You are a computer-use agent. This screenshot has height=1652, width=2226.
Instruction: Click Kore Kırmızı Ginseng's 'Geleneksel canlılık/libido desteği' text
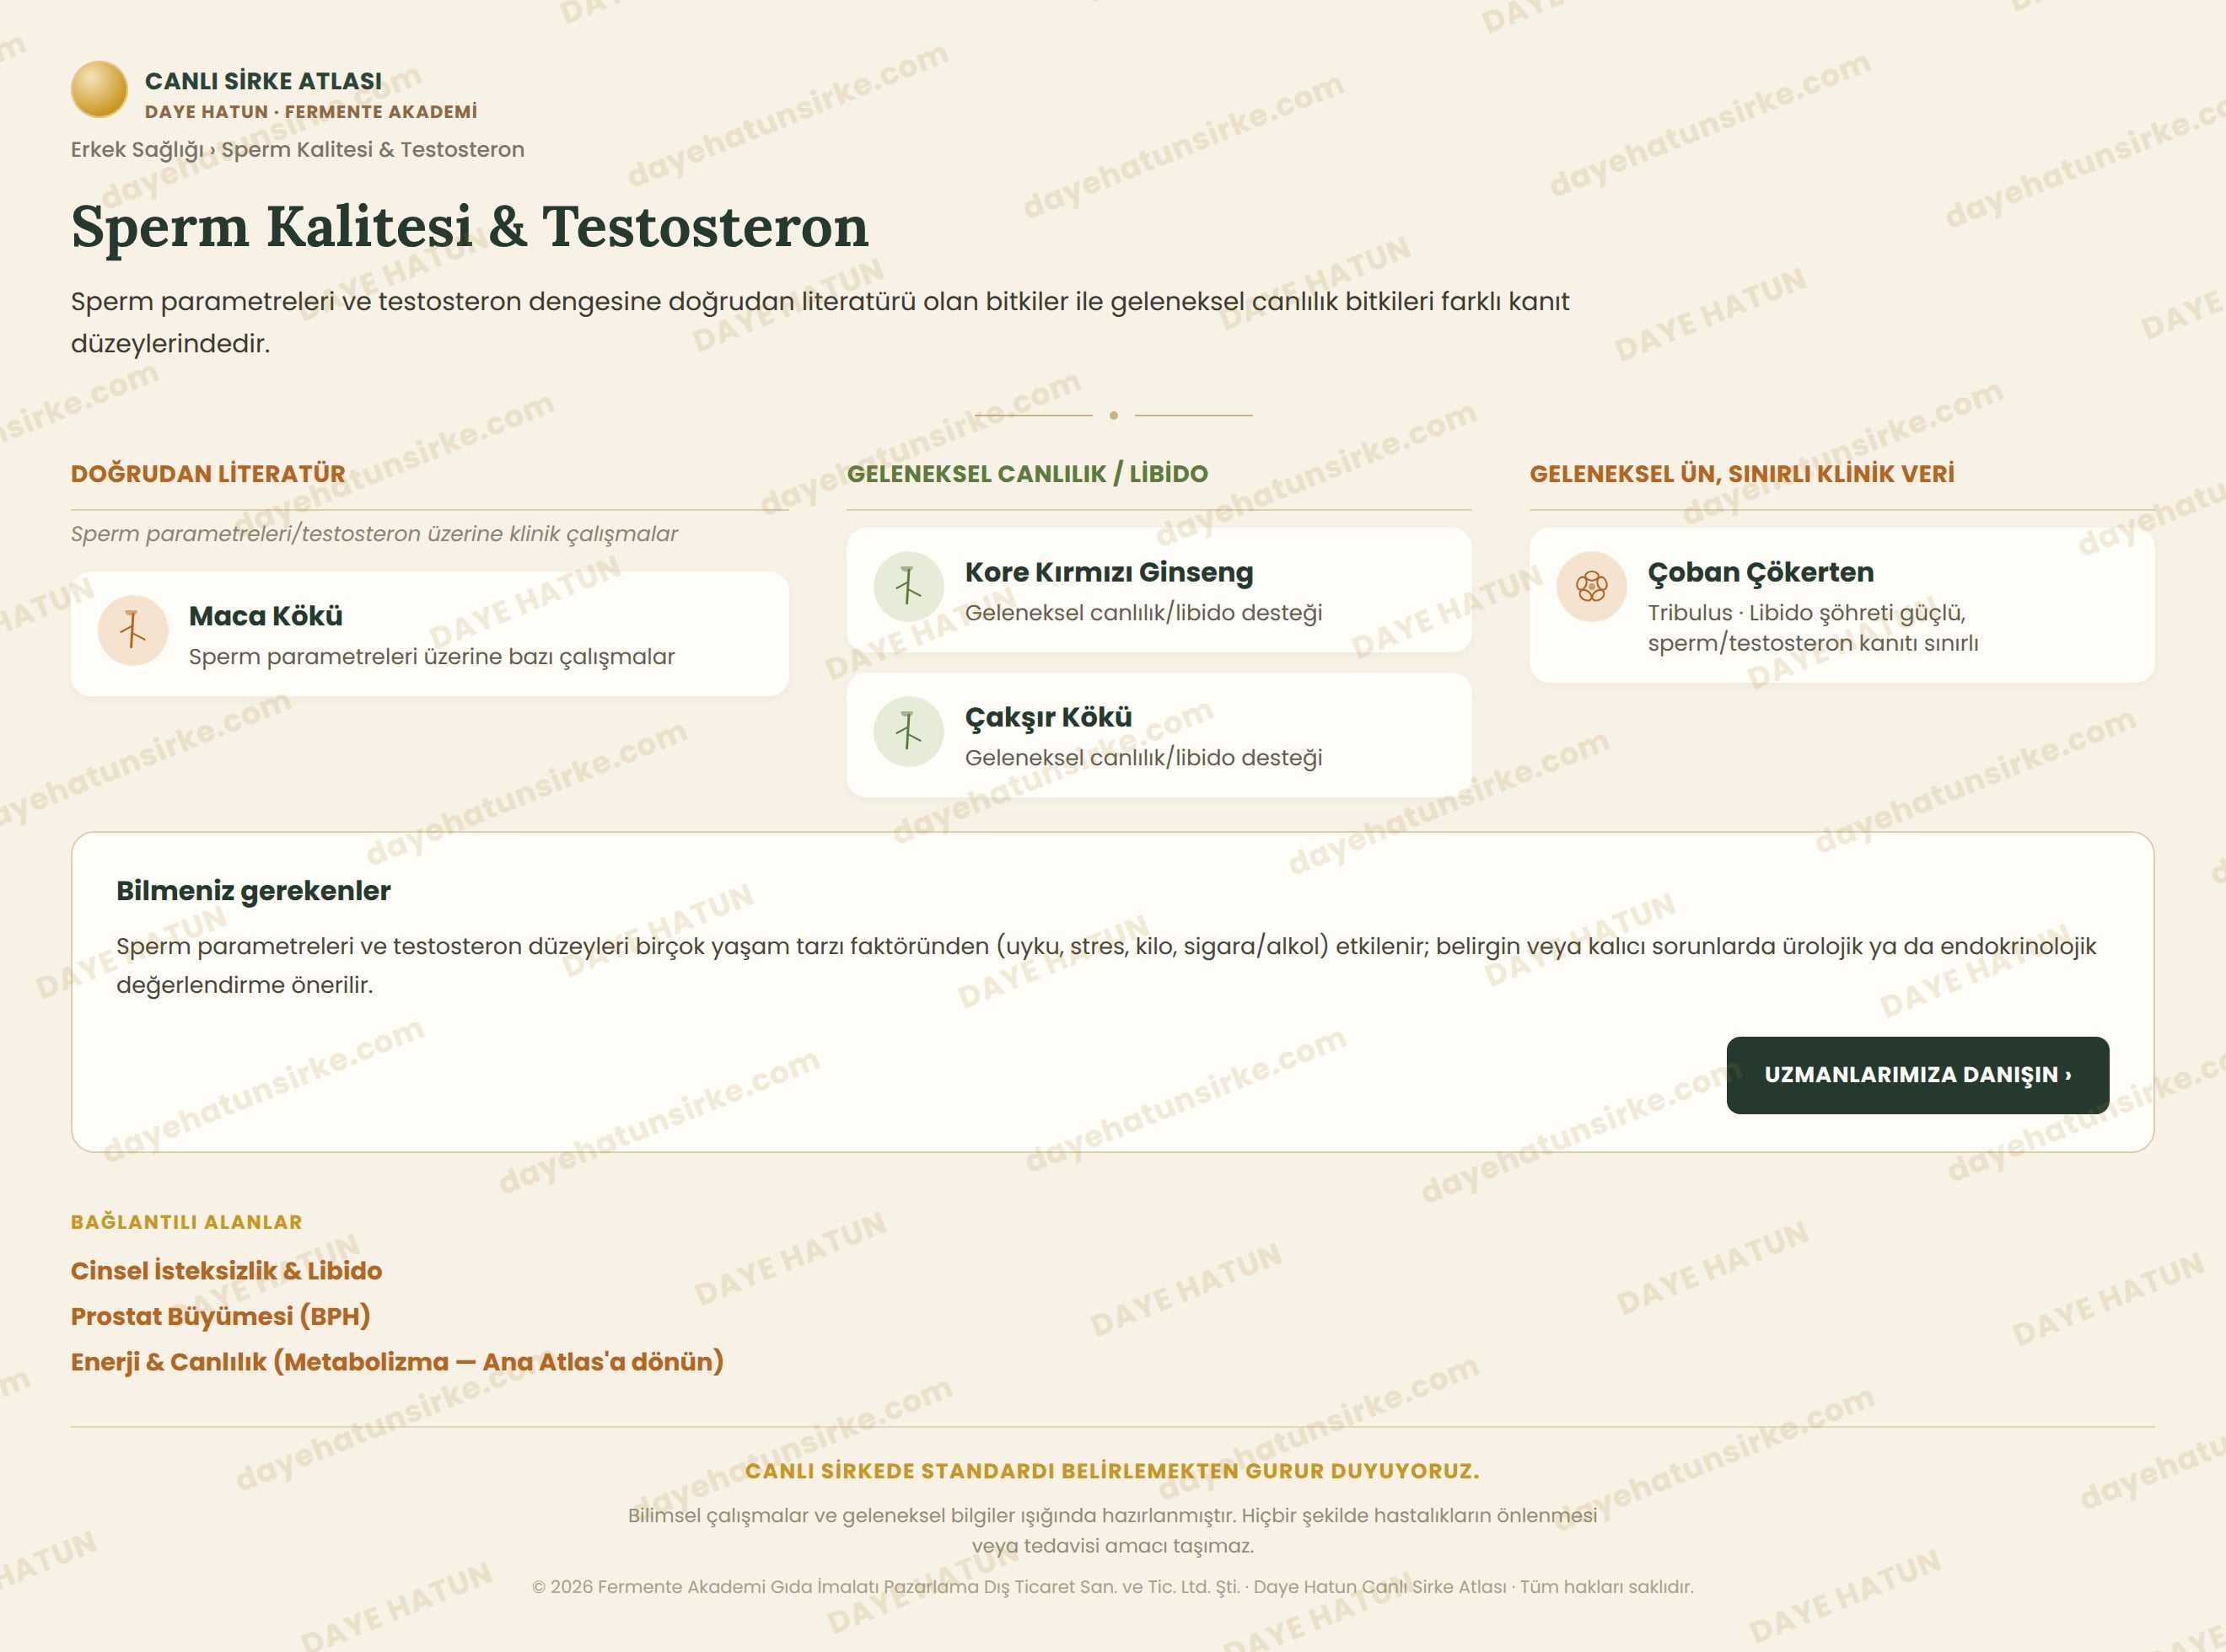coord(1143,613)
